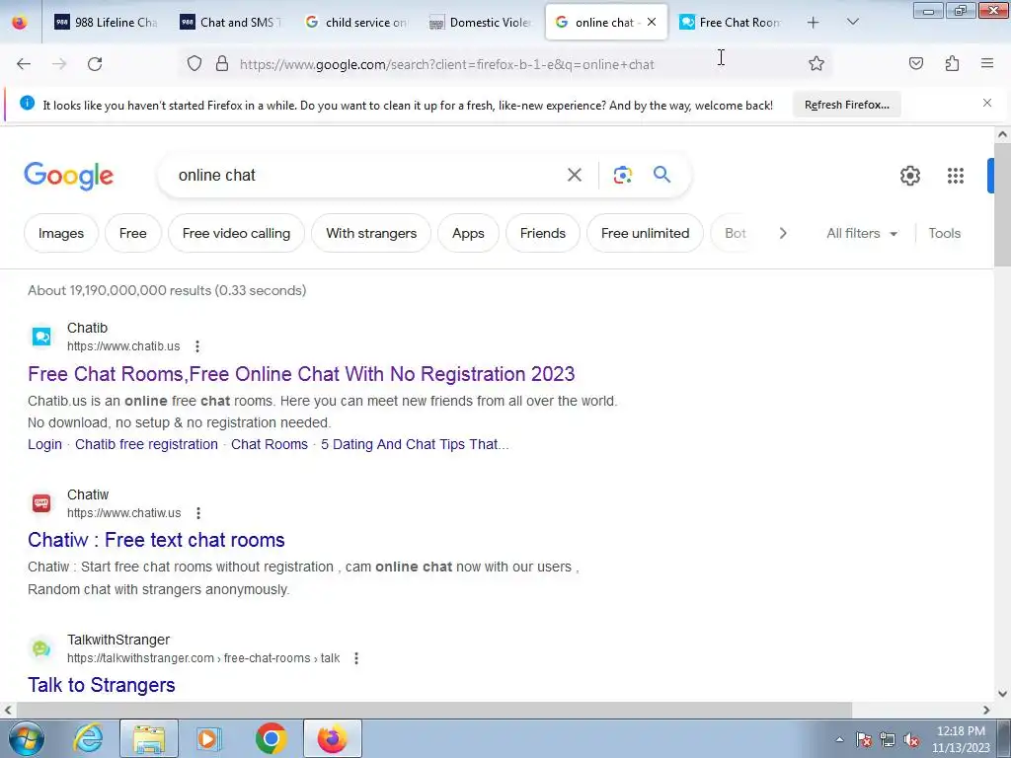
Task: Launch Google Chrome from the taskbar
Action: tap(271, 738)
